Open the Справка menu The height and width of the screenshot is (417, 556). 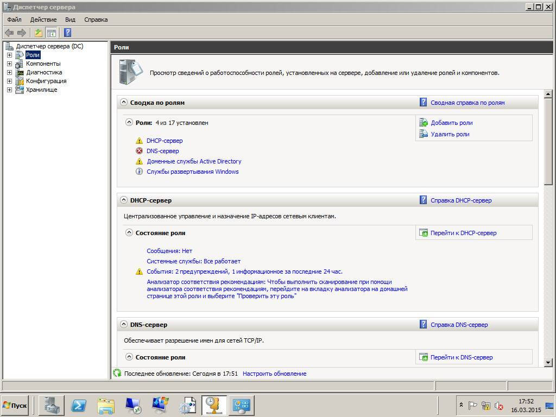coord(96,20)
